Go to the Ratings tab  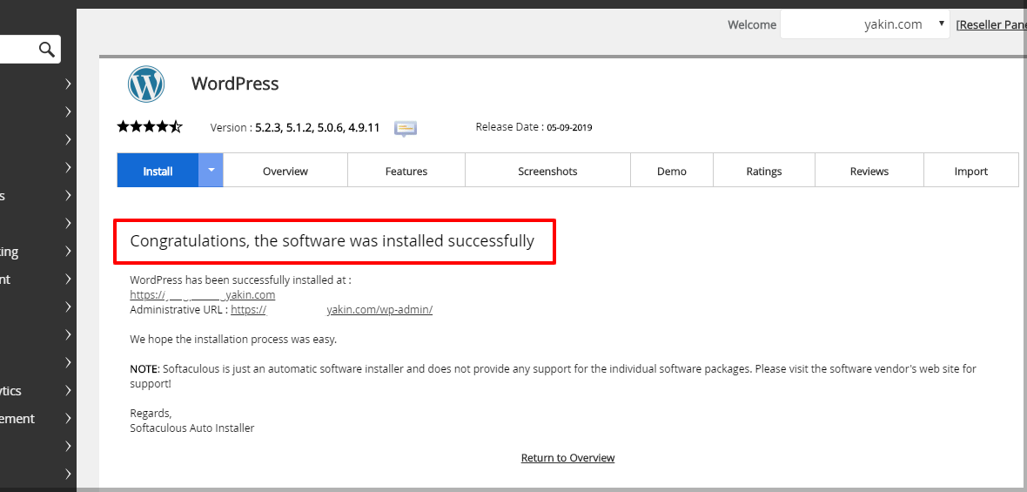pyautogui.click(x=763, y=171)
